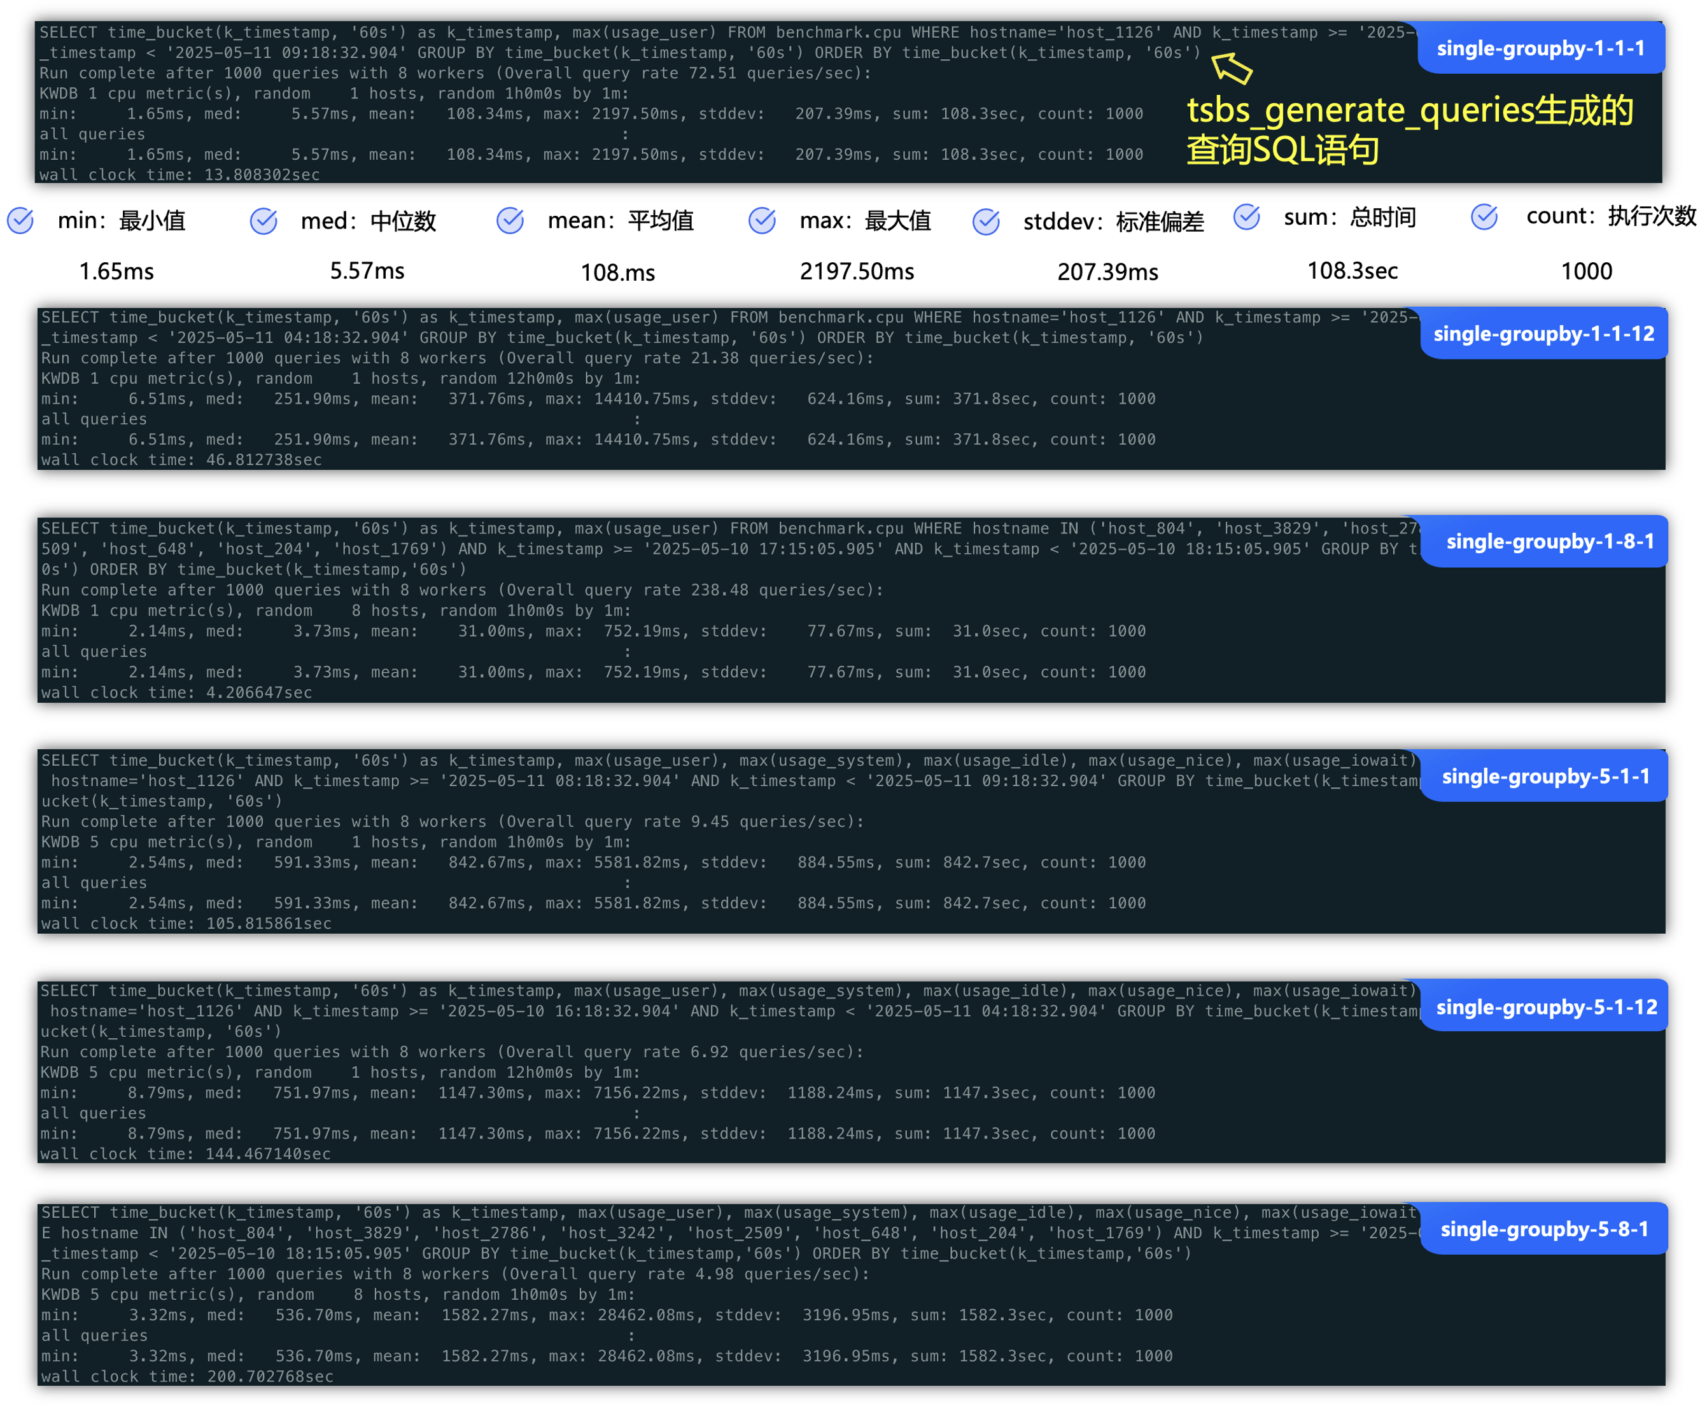This screenshot has width=1707, height=1408.
Task: Click the checkmark icon beside med 中位数
Action: (x=263, y=221)
